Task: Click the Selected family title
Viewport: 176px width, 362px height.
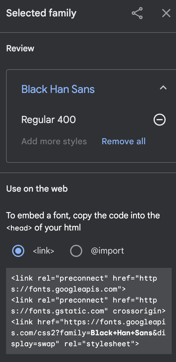Action: [x=41, y=13]
